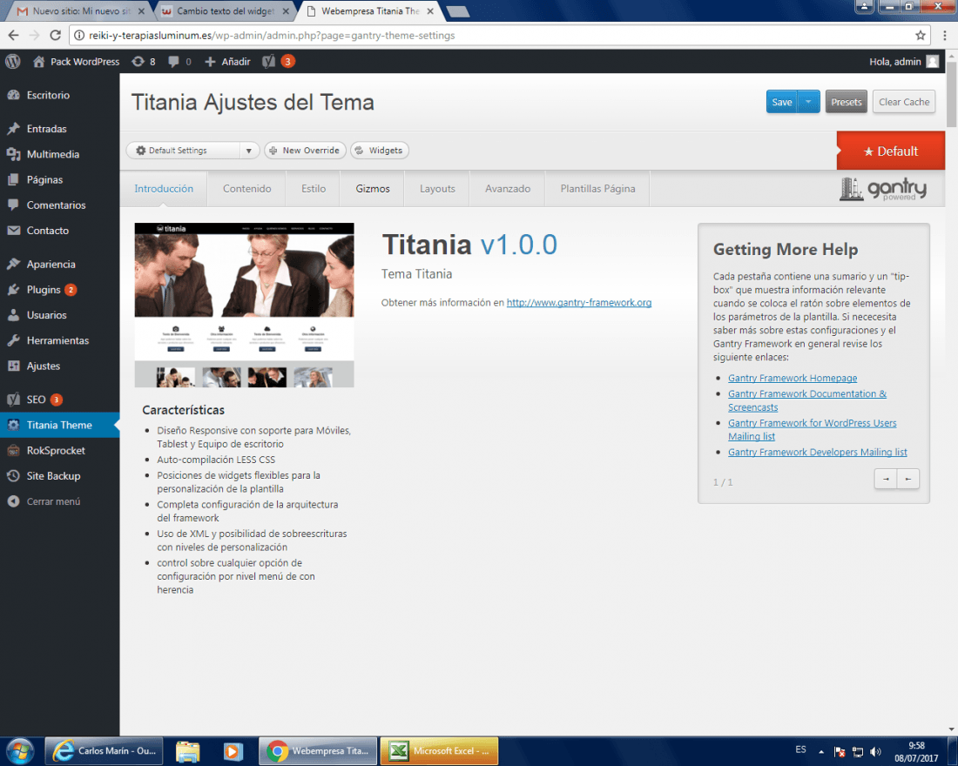Select the Introducción tab
Image resolution: width=958 pixels, height=766 pixels.
(x=164, y=189)
